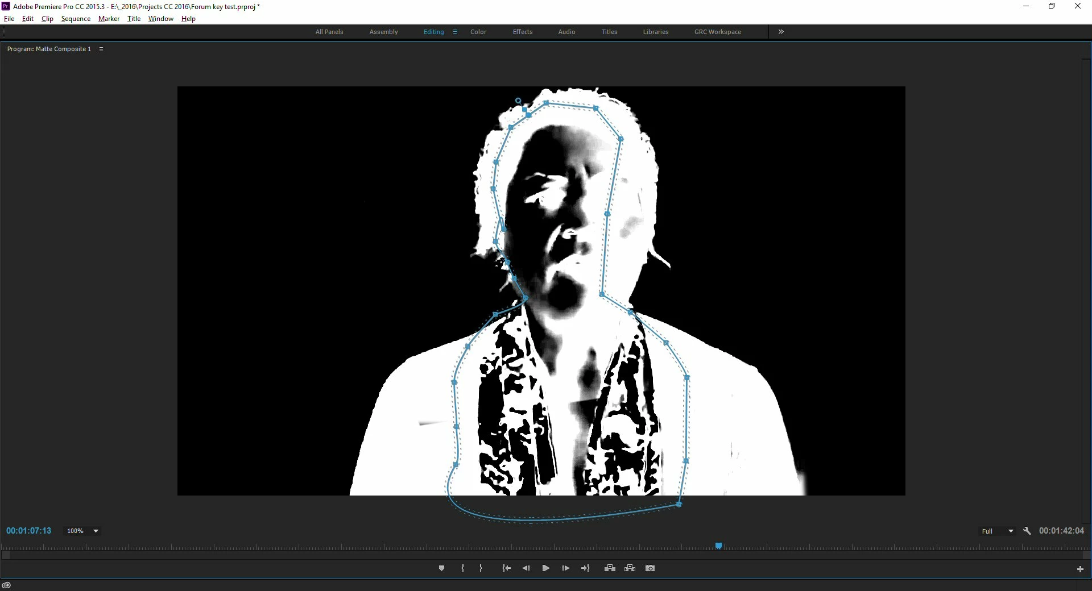Switch to the Libraries workspace
Screen dimensions: 1092x591
point(656,32)
